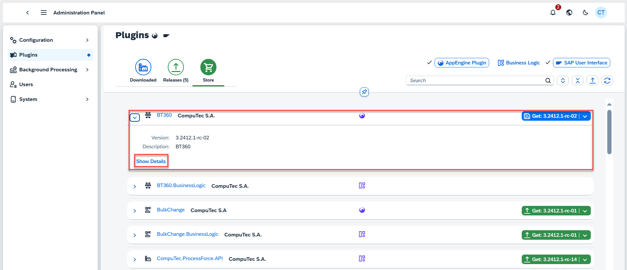
Task: Collapse all plugin rows
Action: [577, 81]
